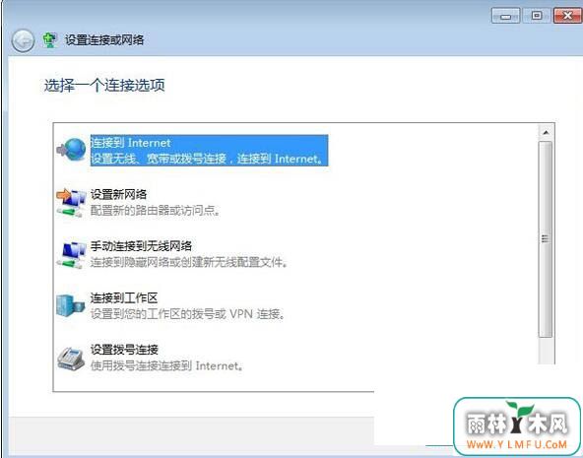Select 连接到 Internet option
583x458 pixels.
pyautogui.click(x=210, y=151)
